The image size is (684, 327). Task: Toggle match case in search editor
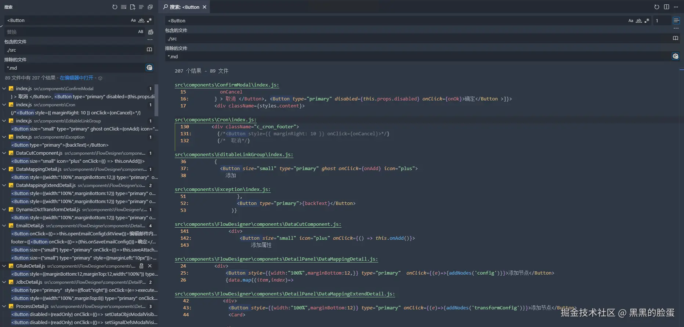coord(631,21)
